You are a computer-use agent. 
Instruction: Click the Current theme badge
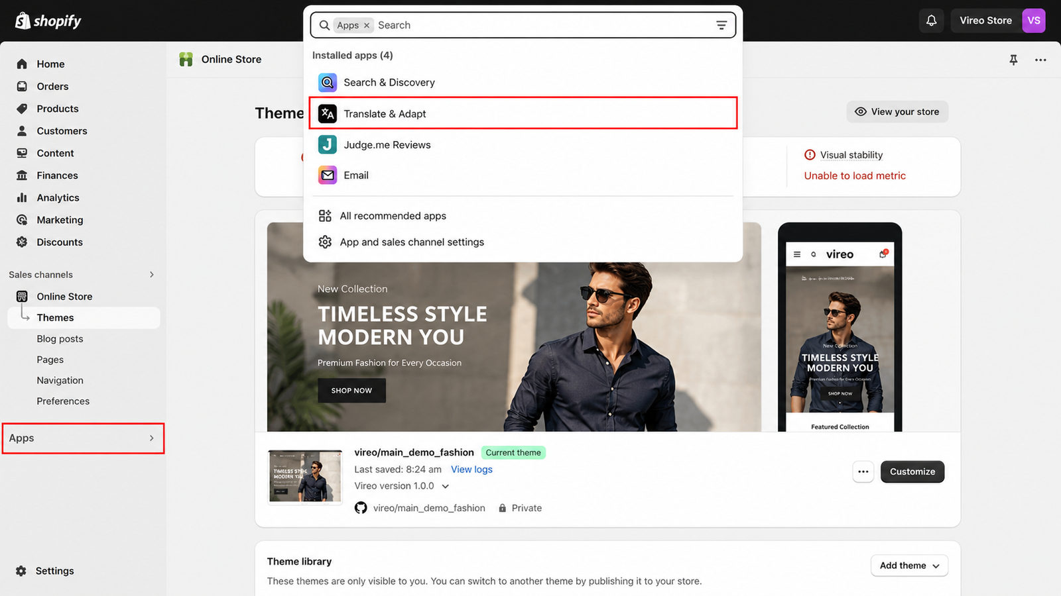click(x=513, y=453)
